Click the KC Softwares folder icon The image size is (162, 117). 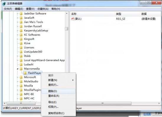pos(21,35)
